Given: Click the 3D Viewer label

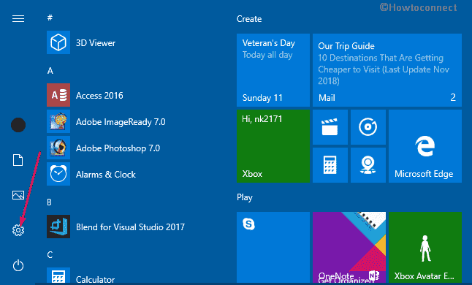Looking at the screenshot, I should 96,43.
